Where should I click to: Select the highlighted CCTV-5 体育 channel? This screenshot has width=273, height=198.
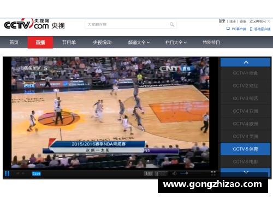[x=245, y=149]
